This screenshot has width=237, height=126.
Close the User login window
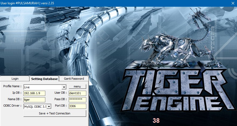233,3
